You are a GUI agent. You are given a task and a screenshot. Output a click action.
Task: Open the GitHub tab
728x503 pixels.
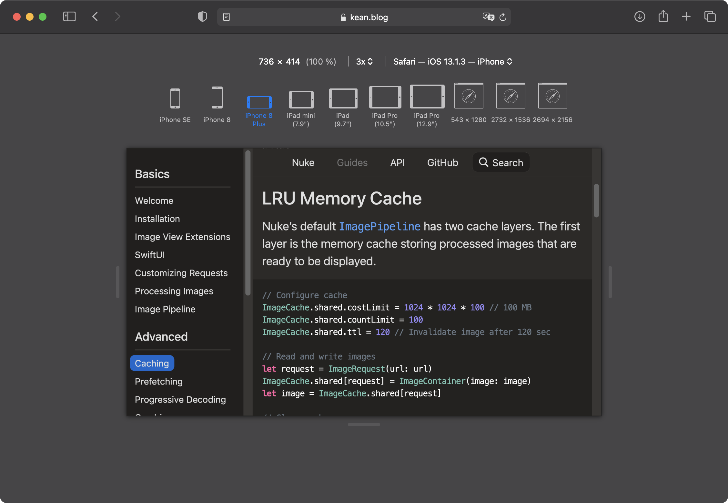(x=442, y=162)
